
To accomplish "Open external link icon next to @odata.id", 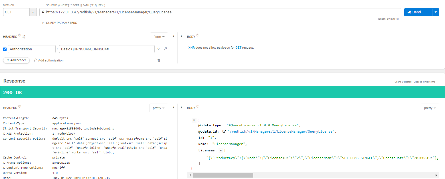I will (x=224, y=131).
